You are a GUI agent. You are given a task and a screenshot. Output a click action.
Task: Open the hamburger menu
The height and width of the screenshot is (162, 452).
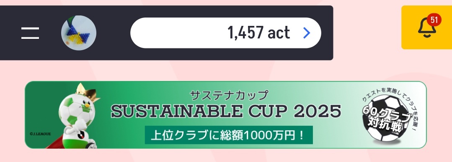[30, 33]
